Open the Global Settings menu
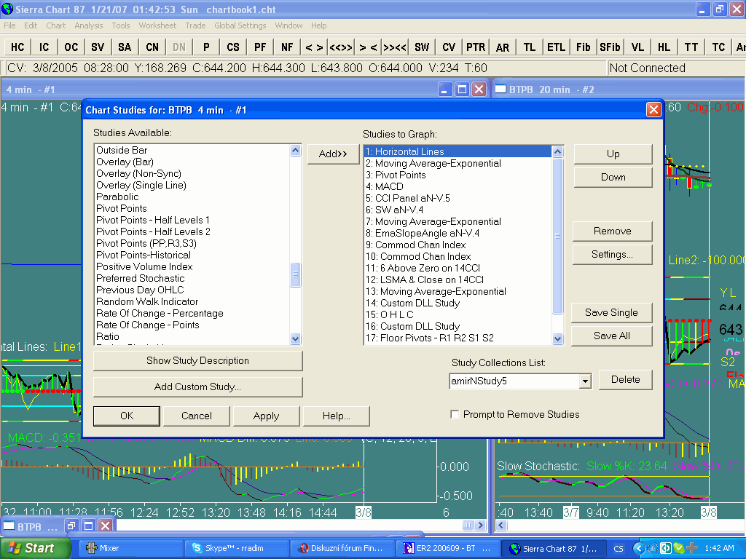This screenshot has width=746, height=559. point(240,25)
